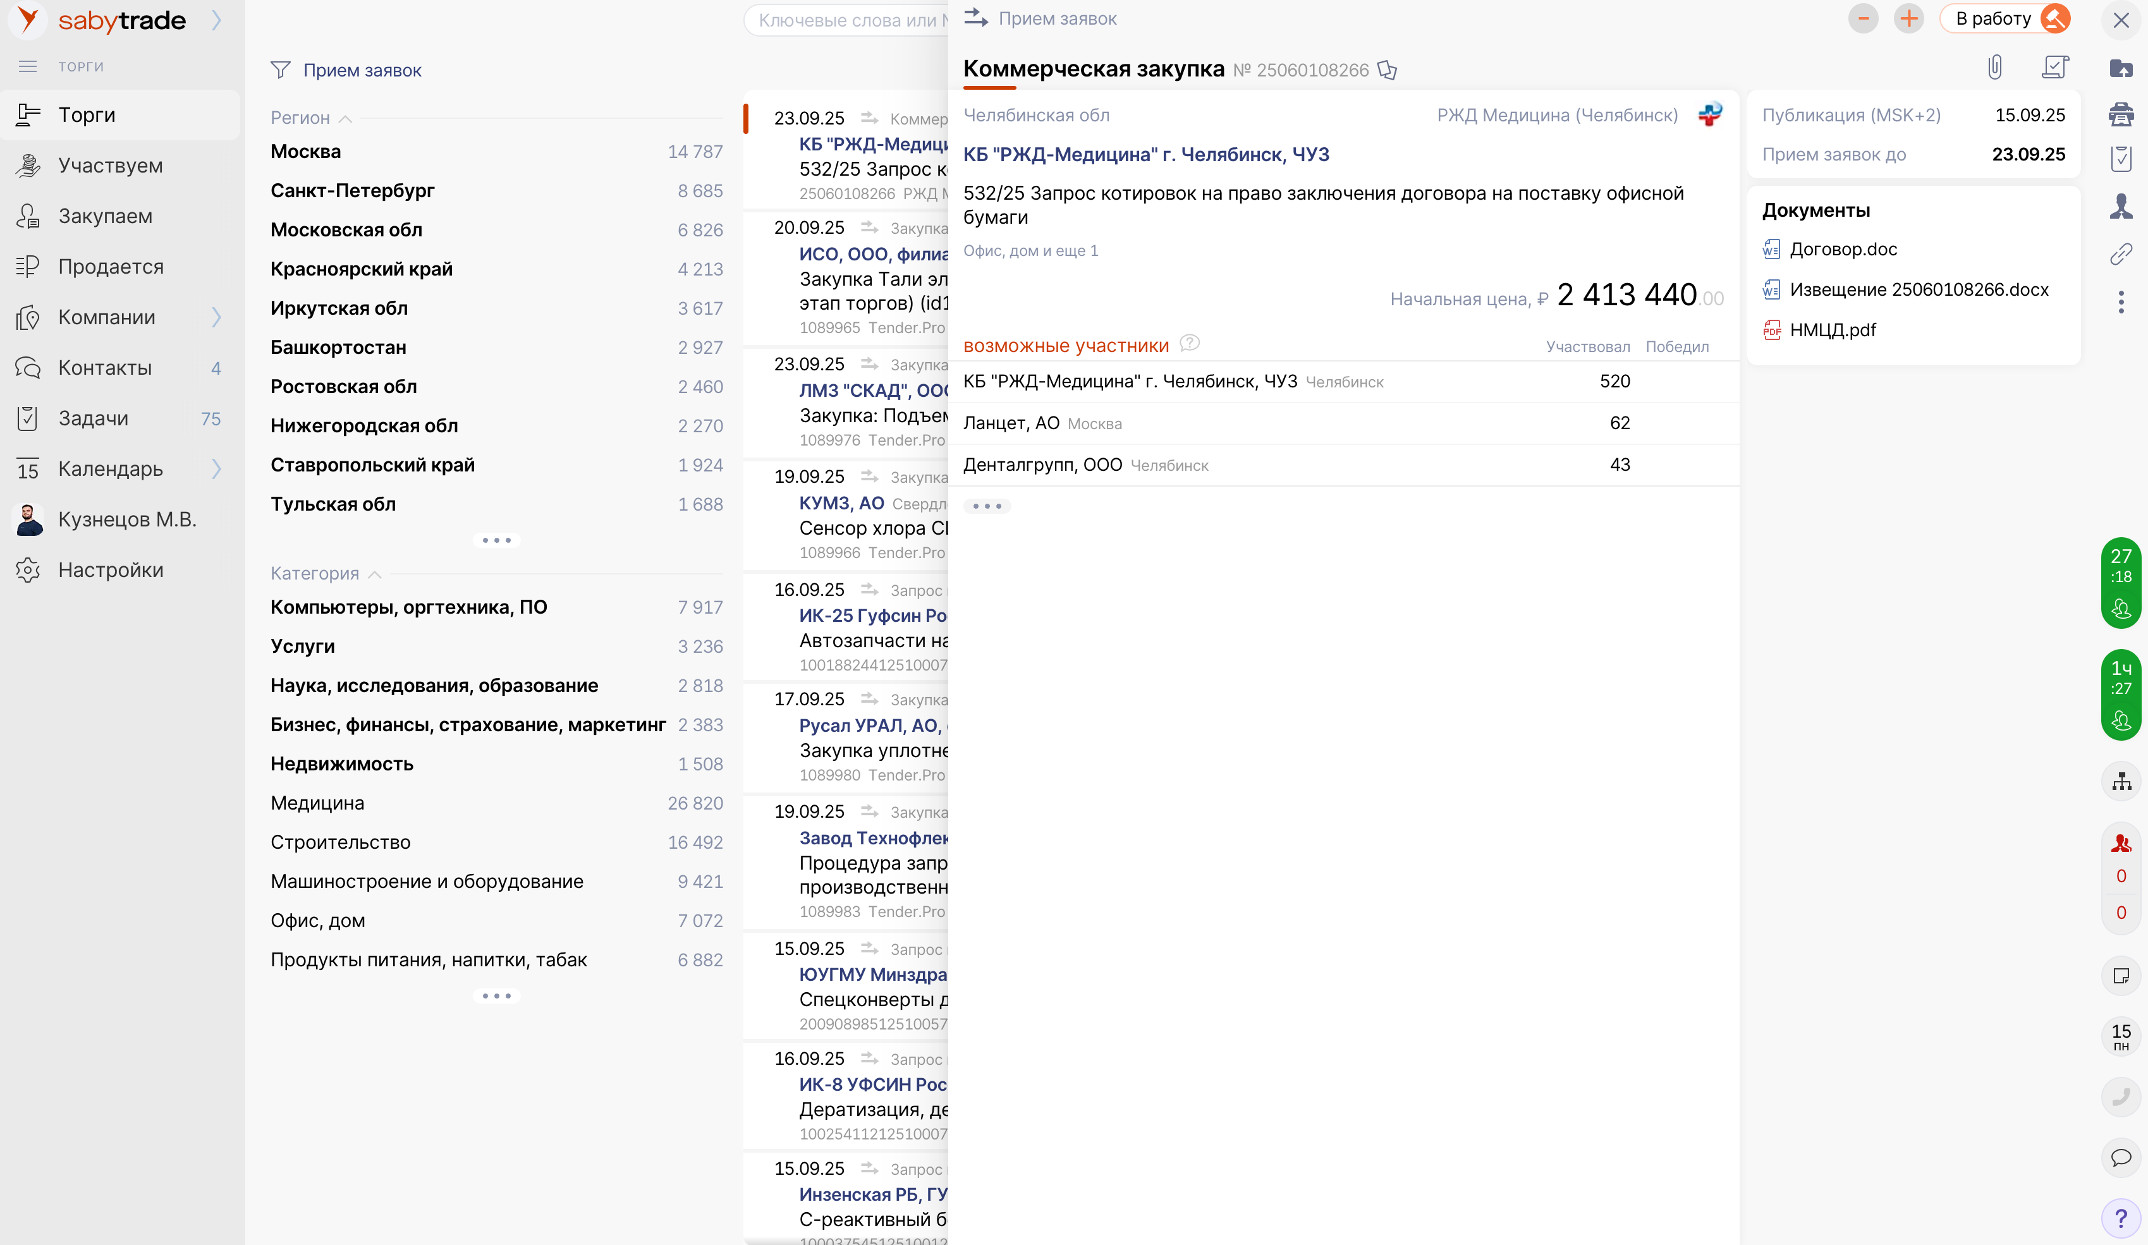Click the filter funnel icon
This screenshot has width=2148, height=1245.
point(281,70)
